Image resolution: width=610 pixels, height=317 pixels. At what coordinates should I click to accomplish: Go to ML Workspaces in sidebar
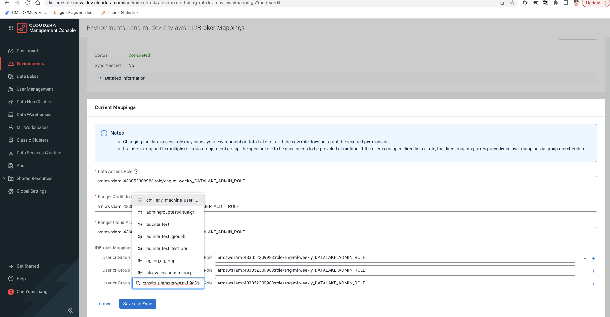click(x=32, y=128)
